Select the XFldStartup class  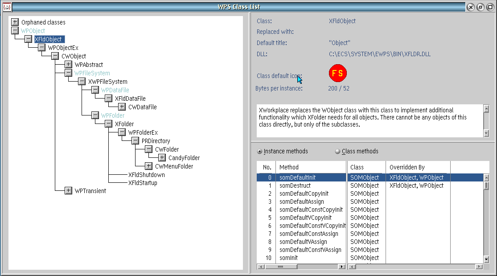click(143, 183)
